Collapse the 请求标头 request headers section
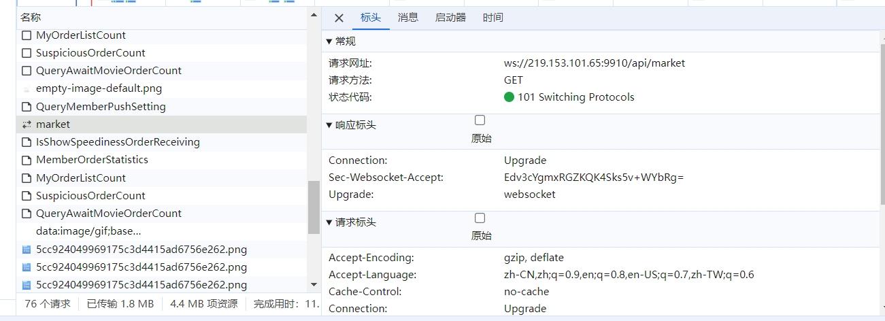 [329, 222]
